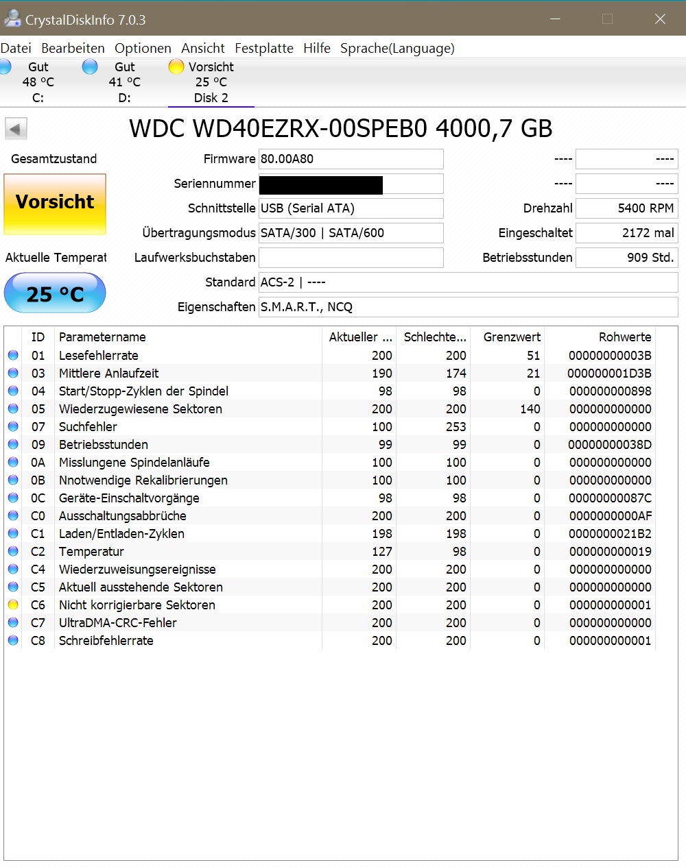686x867 pixels.
Task: Click Schlechtester value 253 in Suchfehler row
Action: 456,426
